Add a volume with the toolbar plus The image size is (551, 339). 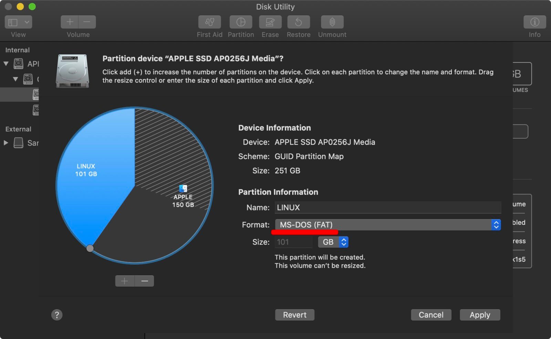coord(70,22)
